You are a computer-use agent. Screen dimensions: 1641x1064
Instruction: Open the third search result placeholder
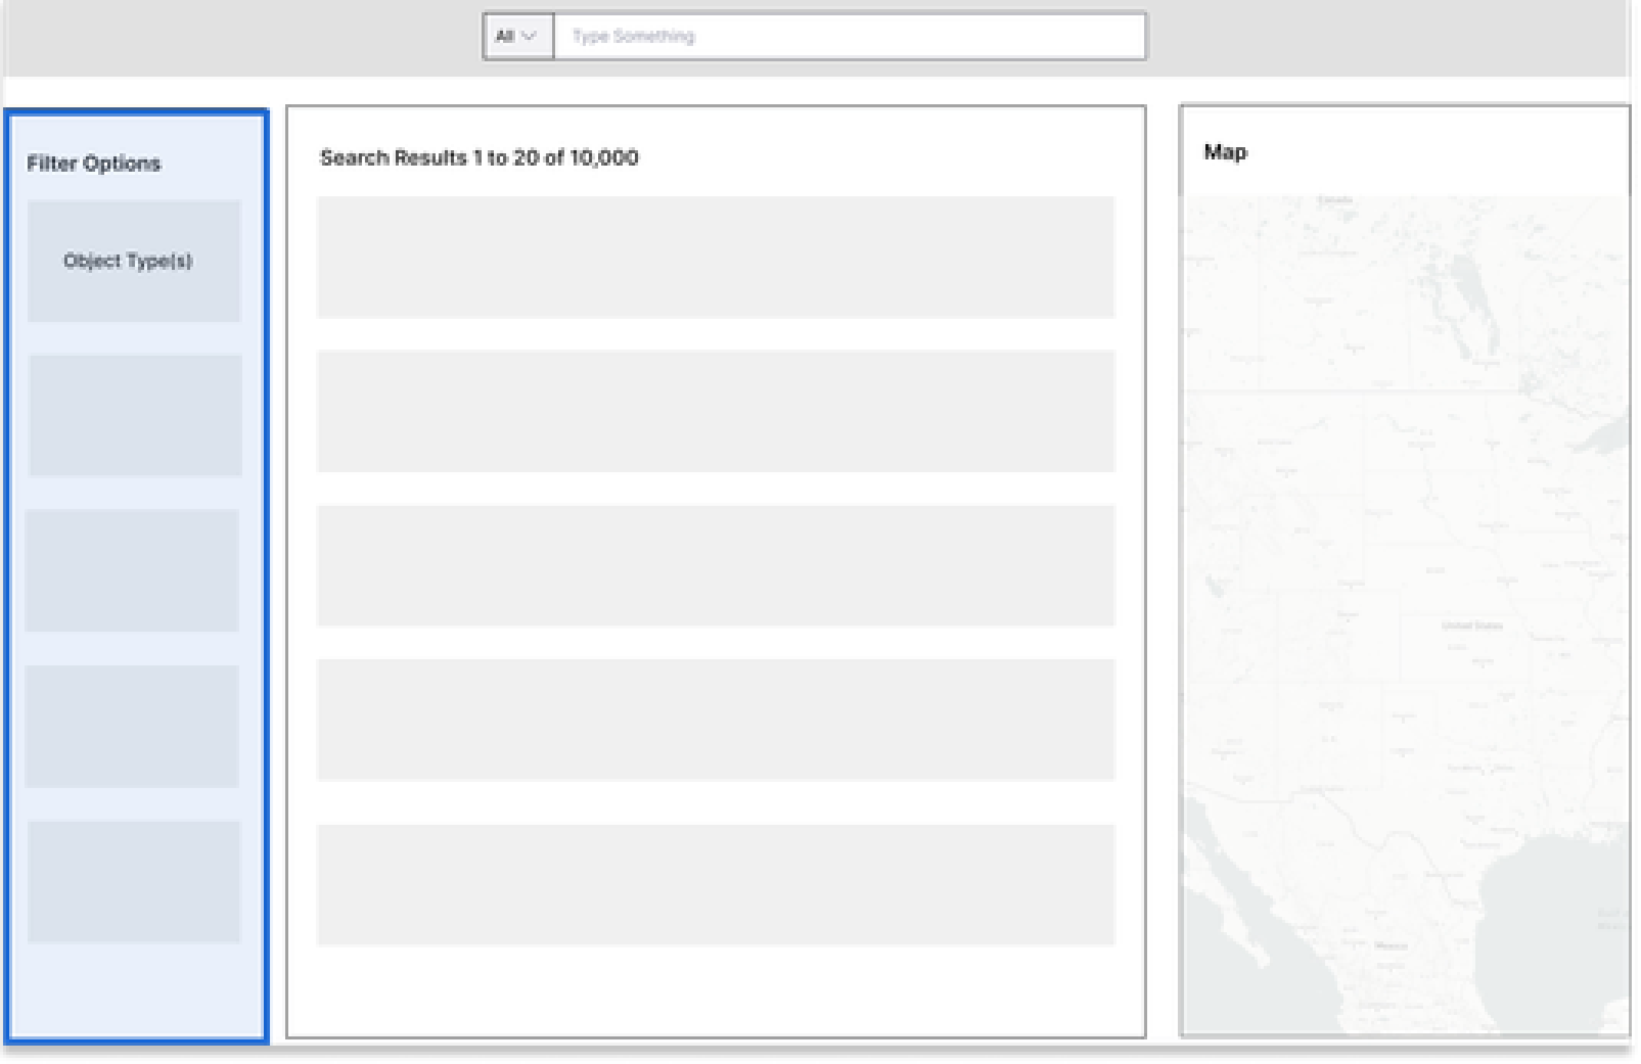coord(715,566)
